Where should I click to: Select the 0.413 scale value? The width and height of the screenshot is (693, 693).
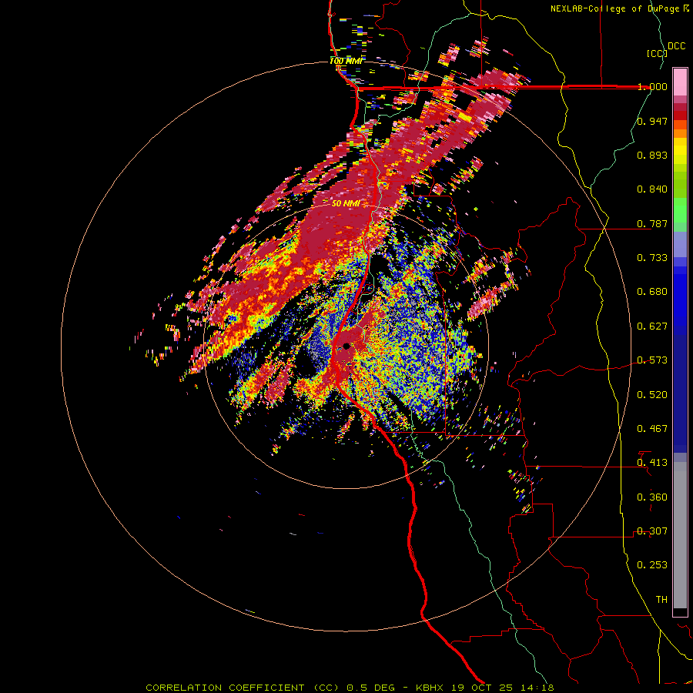point(652,463)
